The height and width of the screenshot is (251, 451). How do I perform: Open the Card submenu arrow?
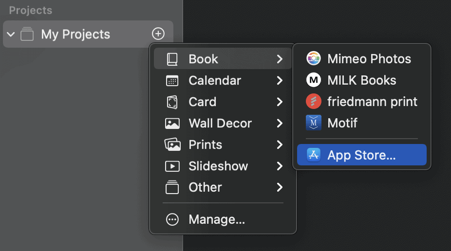coord(280,102)
